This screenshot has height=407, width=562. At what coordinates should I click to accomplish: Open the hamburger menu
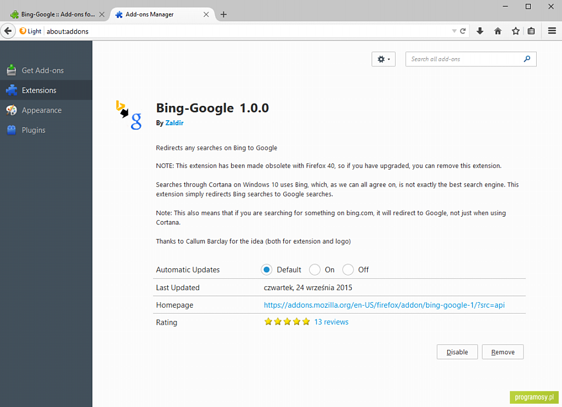[552, 31]
